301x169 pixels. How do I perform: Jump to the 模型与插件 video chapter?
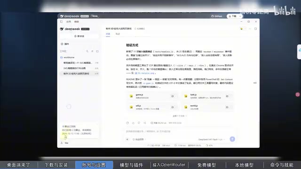click(132, 165)
